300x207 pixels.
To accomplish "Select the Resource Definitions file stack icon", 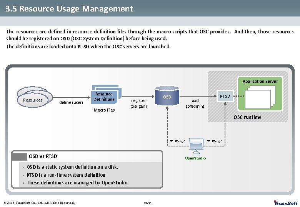I will [x=106, y=95].
